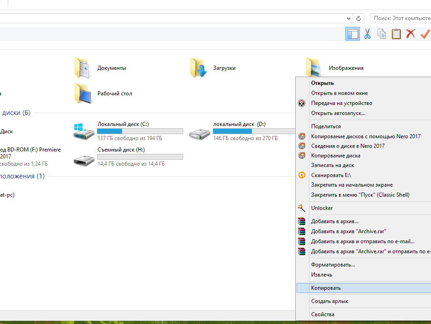The height and width of the screenshot is (324, 431).
Task: Choose Открыть в новом окне
Action: click(364, 93)
